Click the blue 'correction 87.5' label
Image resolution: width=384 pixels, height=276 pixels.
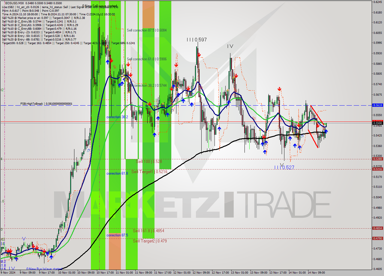(x=117, y=235)
